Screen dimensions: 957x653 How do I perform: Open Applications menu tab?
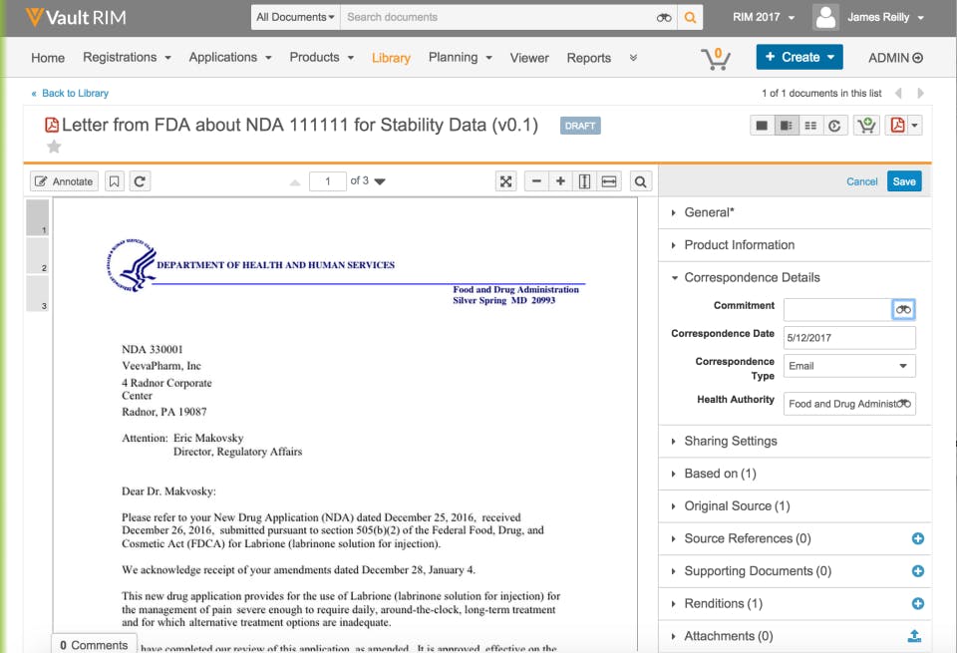[x=230, y=58]
